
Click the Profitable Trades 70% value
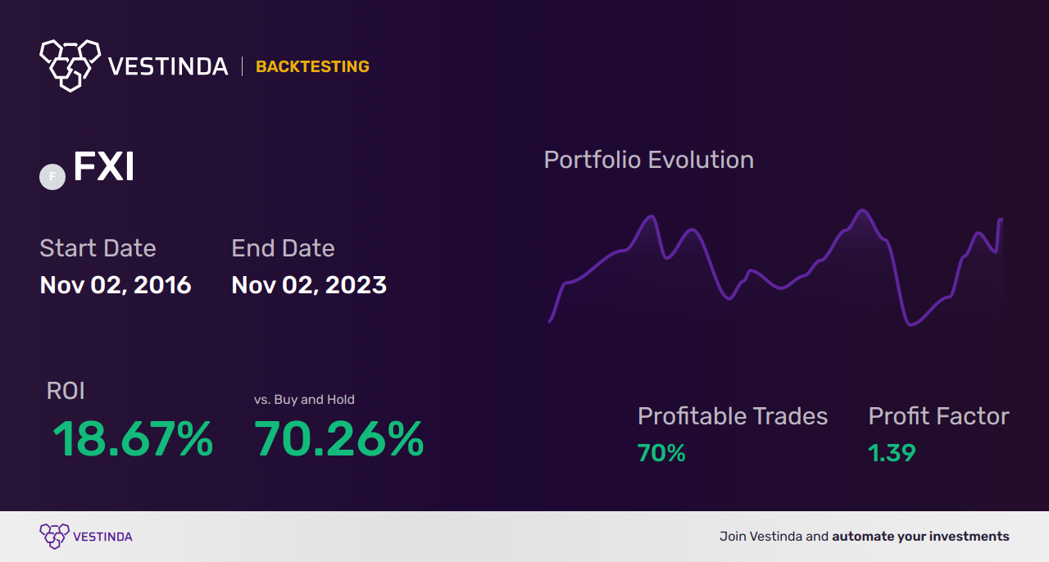pos(661,453)
